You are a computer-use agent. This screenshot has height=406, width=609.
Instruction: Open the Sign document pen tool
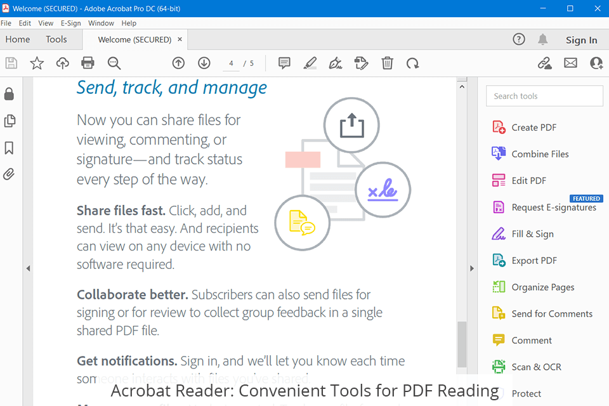point(336,63)
